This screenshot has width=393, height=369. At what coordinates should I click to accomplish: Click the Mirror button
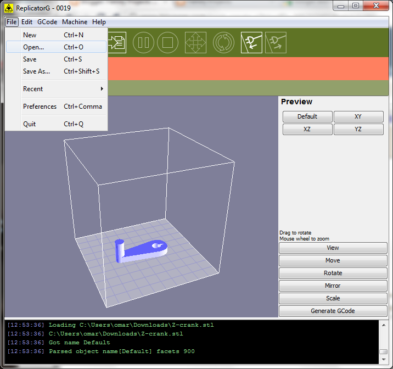coord(333,286)
